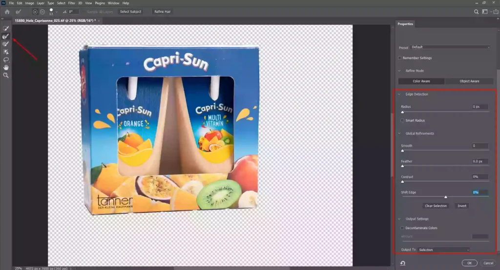Viewport: 500px width, 270px height.
Task: Confirm with the OK button
Action: pos(469,263)
